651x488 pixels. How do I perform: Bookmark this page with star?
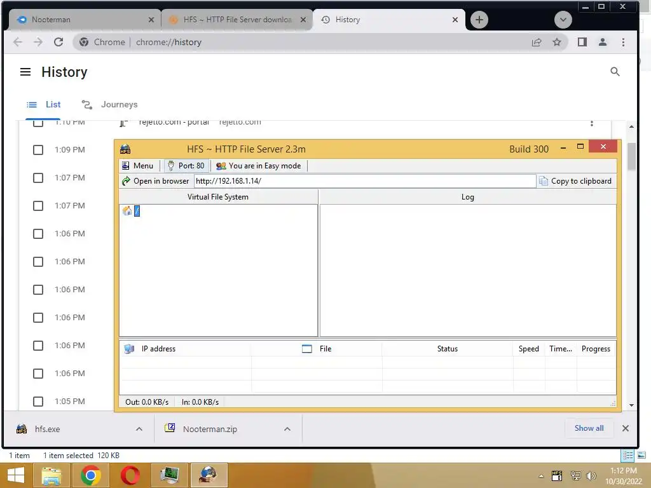pos(557,42)
